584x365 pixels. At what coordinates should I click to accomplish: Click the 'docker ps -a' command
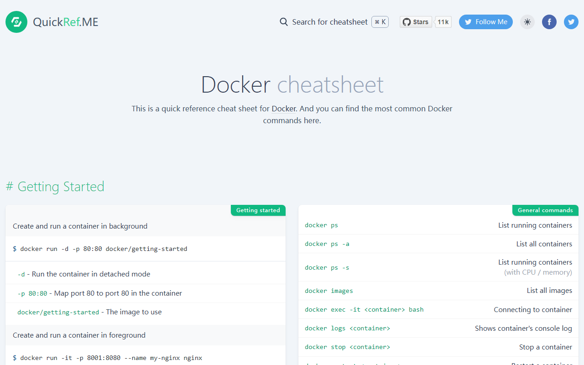327,244
